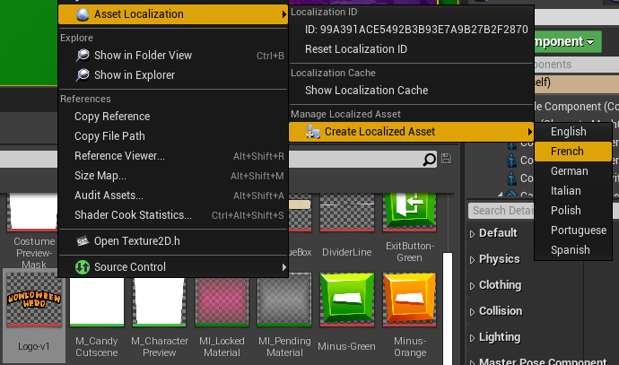The image size is (619, 365).
Task: Choose German as localized language
Action: click(573, 171)
